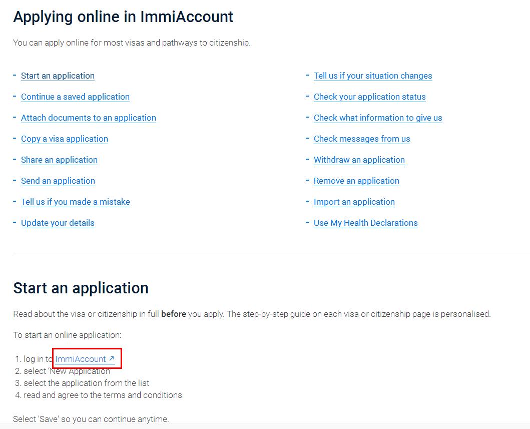Open Remove an application link
This screenshot has height=429, width=530.
pyautogui.click(x=356, y=181)
